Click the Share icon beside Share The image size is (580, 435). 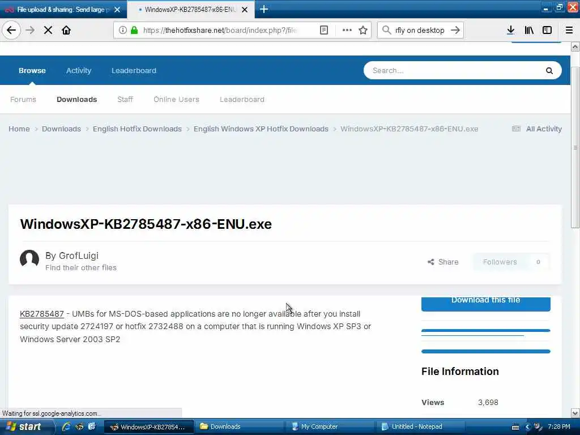pyautogui.click(x=431, y=262)
